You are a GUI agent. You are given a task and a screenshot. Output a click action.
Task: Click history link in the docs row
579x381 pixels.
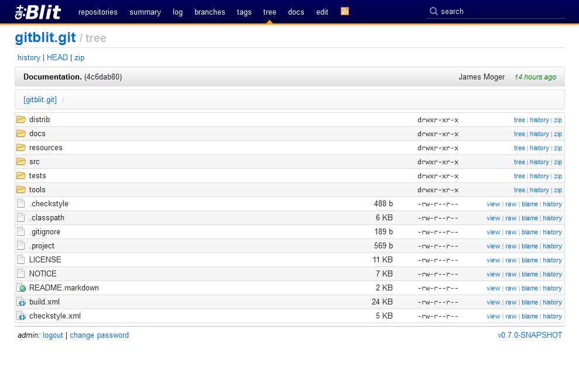540,134
